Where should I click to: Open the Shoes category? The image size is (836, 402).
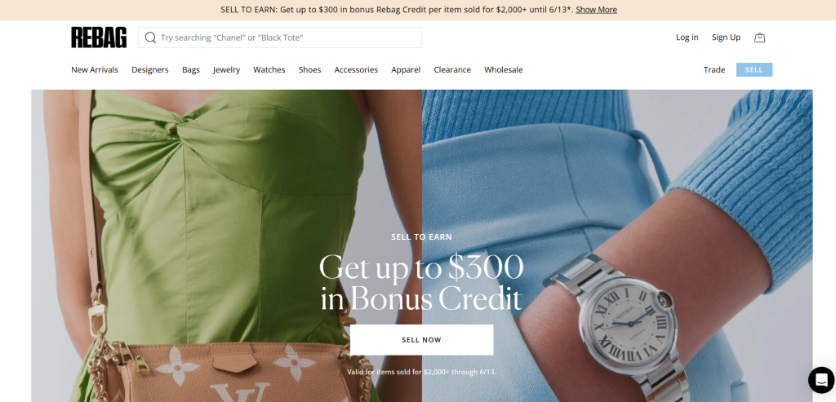(309, 70)
